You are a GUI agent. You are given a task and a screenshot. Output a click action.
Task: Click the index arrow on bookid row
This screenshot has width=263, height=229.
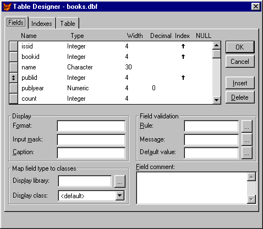click(x=183, y=57)
